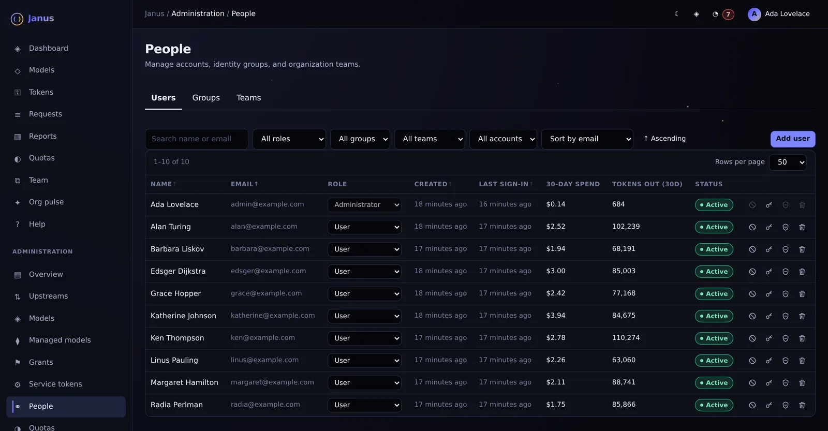Open Ada Lovelace's Administrator role dropdown

pos(364,205)
